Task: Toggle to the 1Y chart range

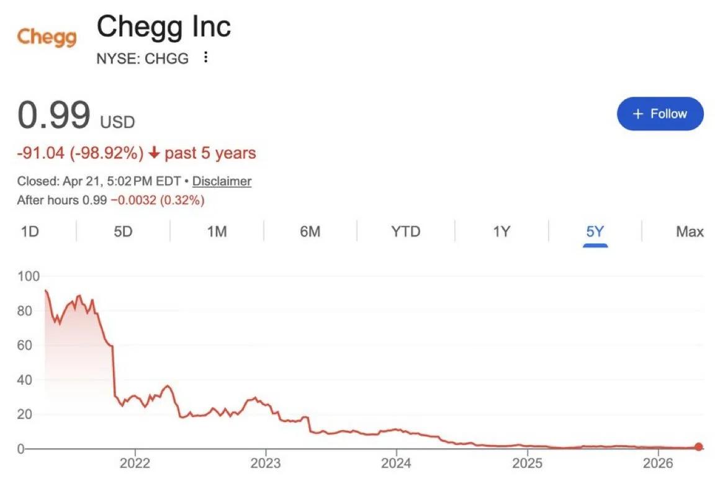Action: (x=501, y=231)
